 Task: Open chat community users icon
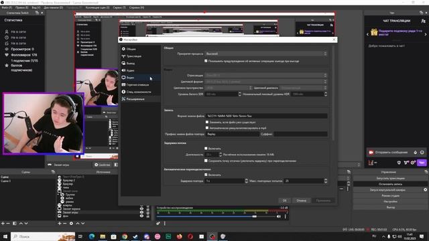[423, 21]
